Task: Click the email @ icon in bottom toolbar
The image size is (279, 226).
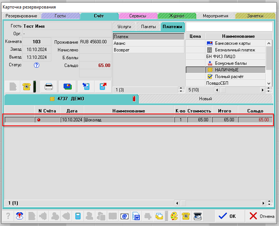Action: (x=125, y=216)
